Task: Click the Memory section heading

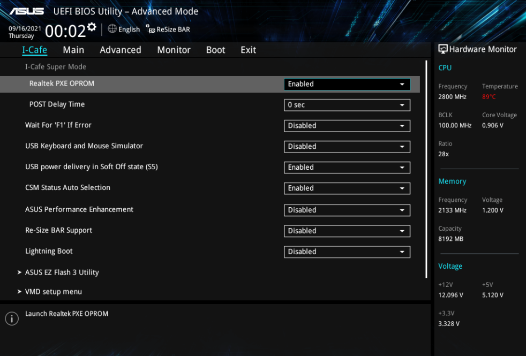Action: click(452, 181)
